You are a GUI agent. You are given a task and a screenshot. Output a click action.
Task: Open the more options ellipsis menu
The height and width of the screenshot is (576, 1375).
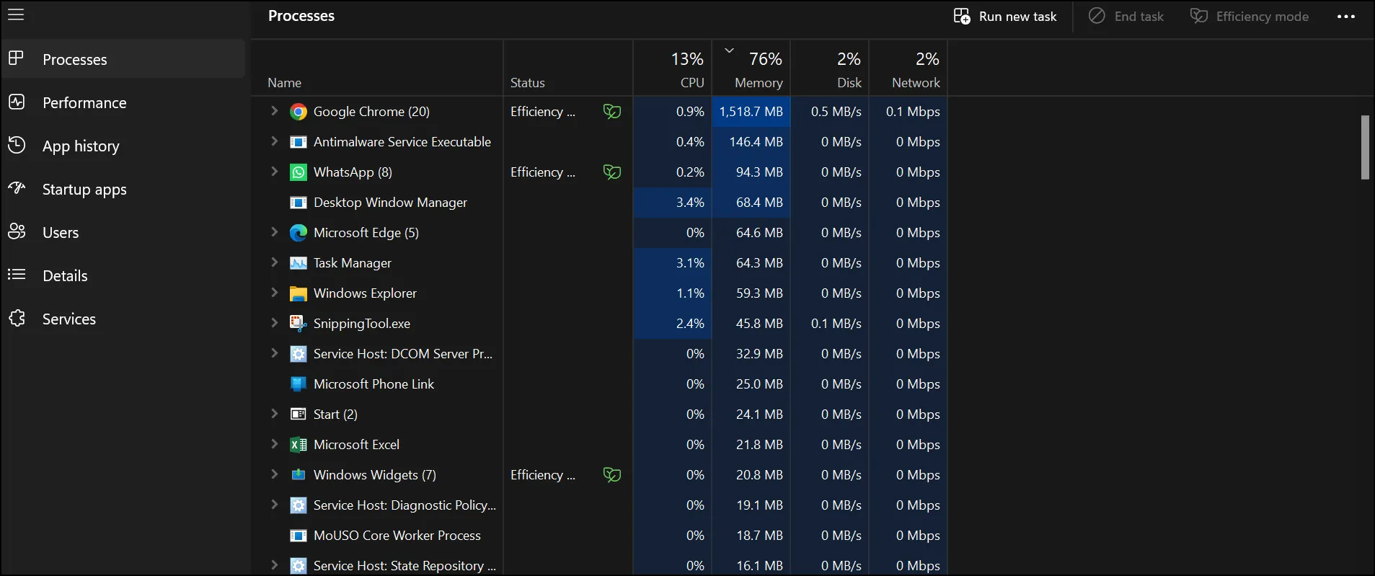(1345, 17)
